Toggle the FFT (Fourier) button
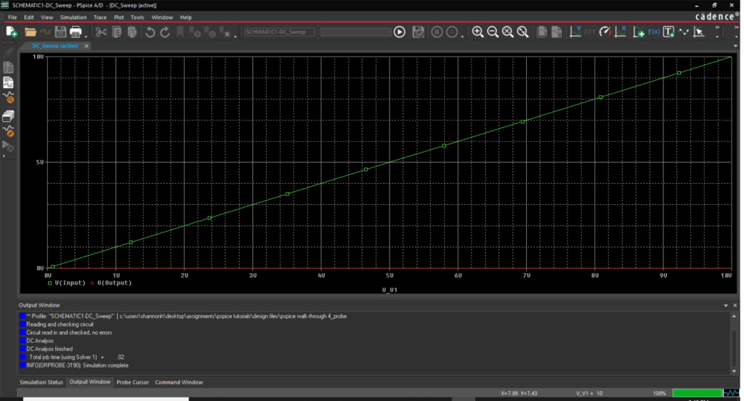This screenshot has width=744, height=401. (x=590, y=32)
